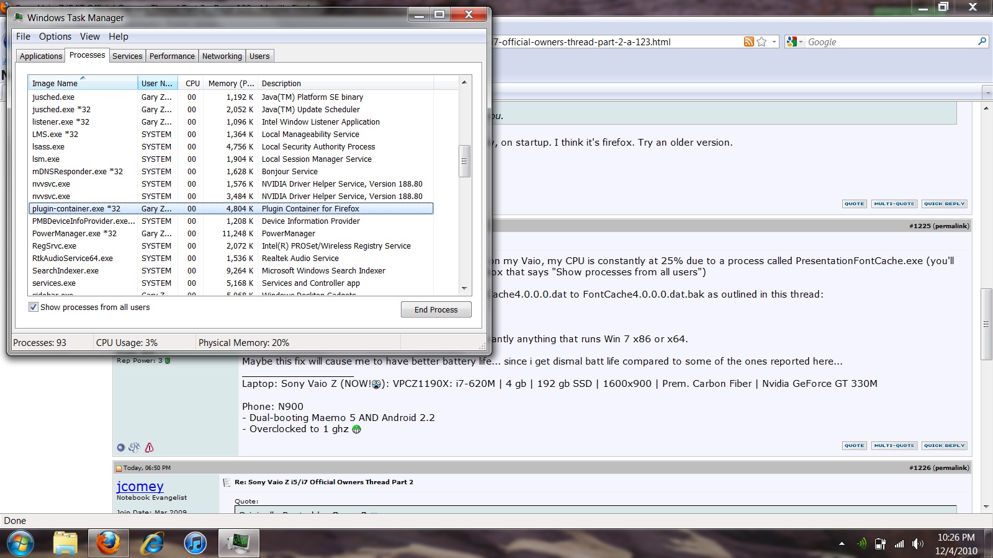Open Windows Explorer folder taskbar icon
Screen dimensions: 993x558
[x=65, y=544]
